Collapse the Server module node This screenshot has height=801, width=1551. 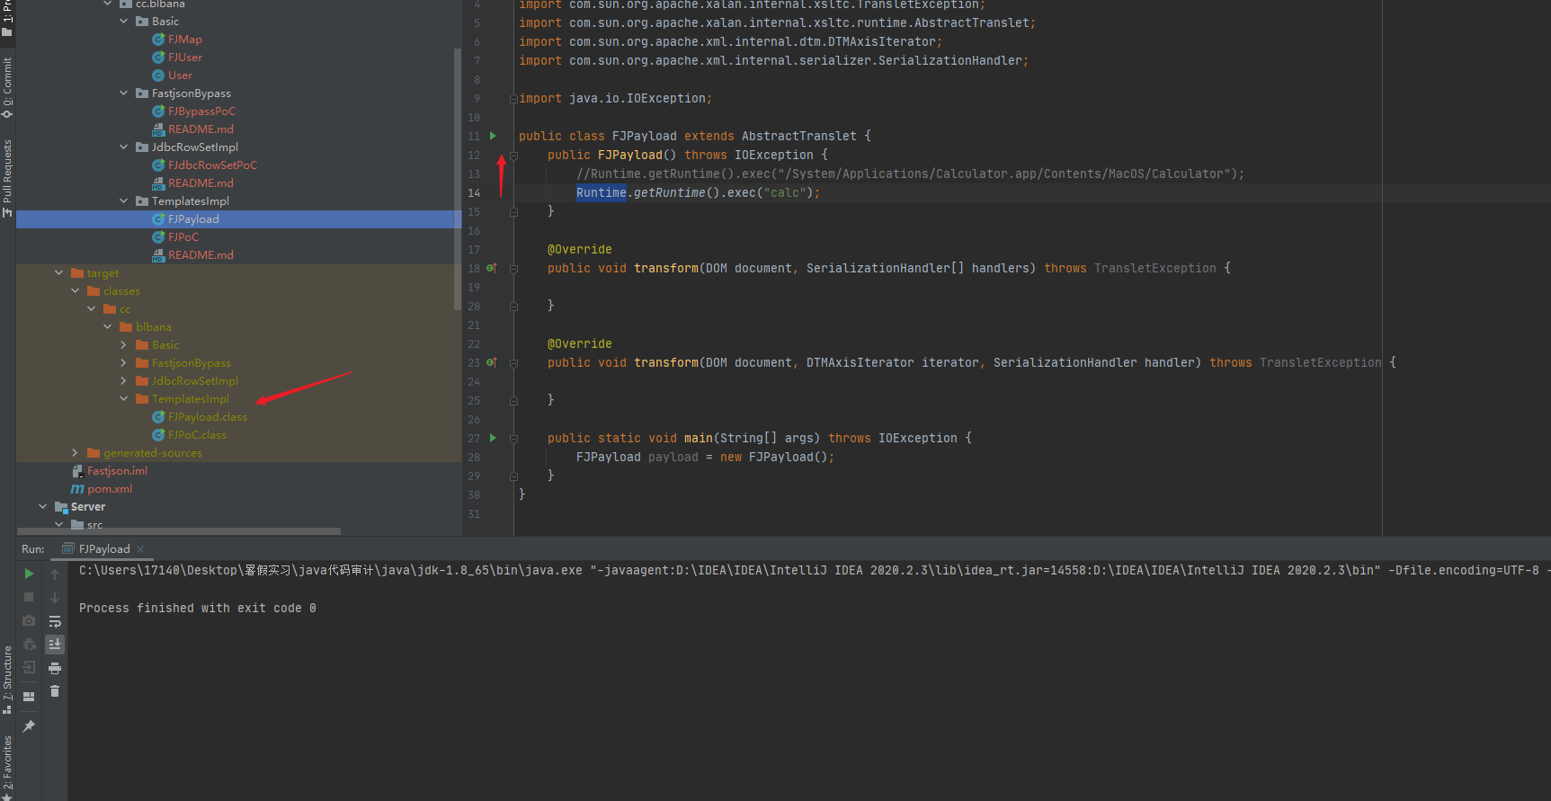coord(43,506)
